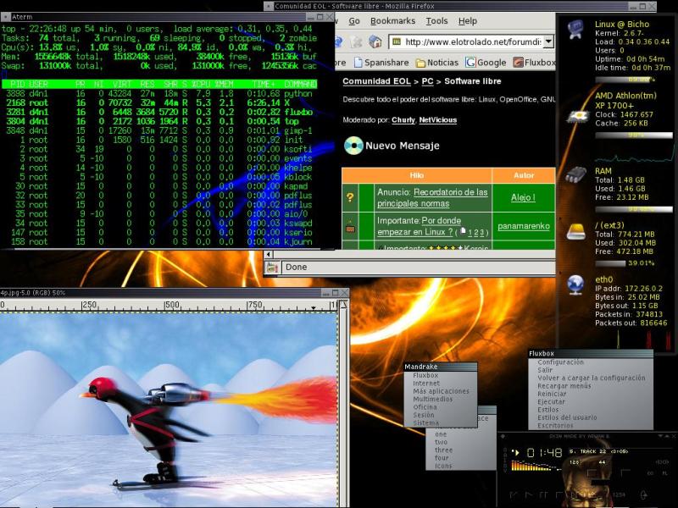
Task: Toggle the EQ button in media player
Action: 650,473
